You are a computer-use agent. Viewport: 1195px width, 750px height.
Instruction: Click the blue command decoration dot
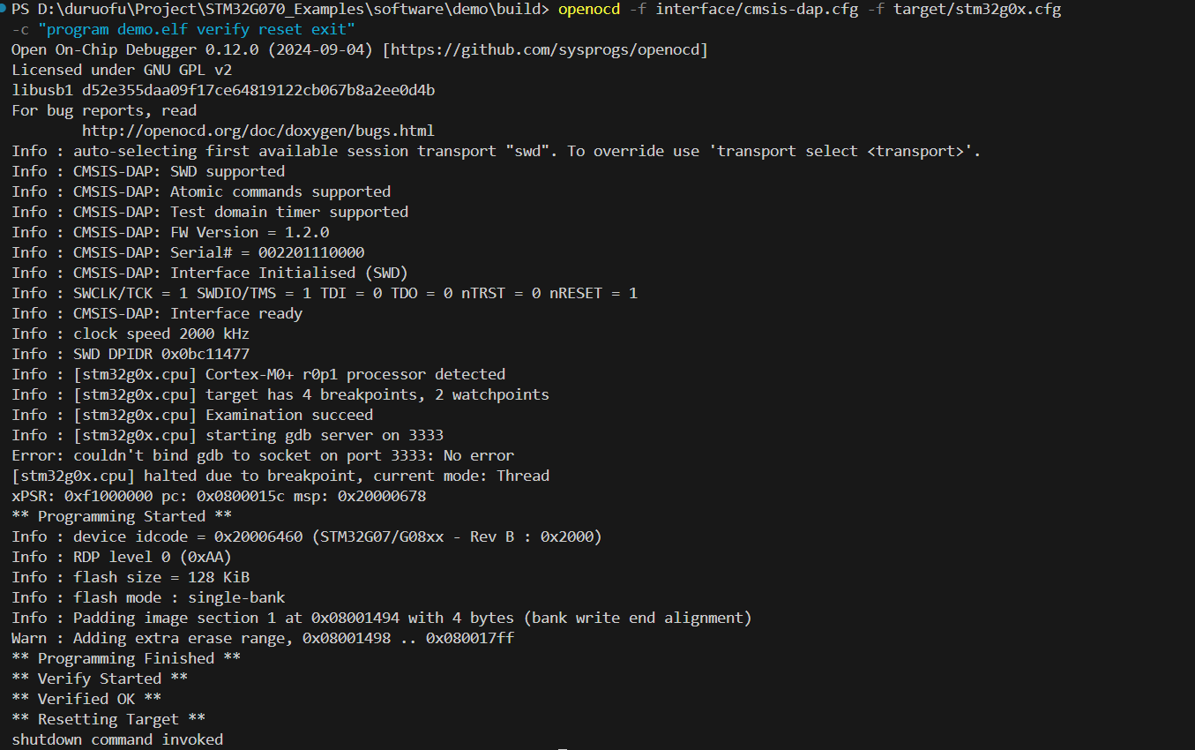coord(4,9)
